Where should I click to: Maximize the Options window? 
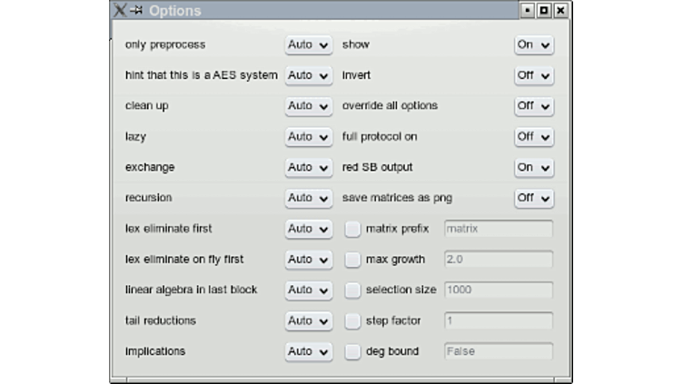[544, 11]
